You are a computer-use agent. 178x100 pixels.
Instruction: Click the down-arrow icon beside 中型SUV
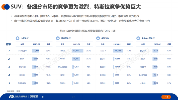[x=98, y=38]
